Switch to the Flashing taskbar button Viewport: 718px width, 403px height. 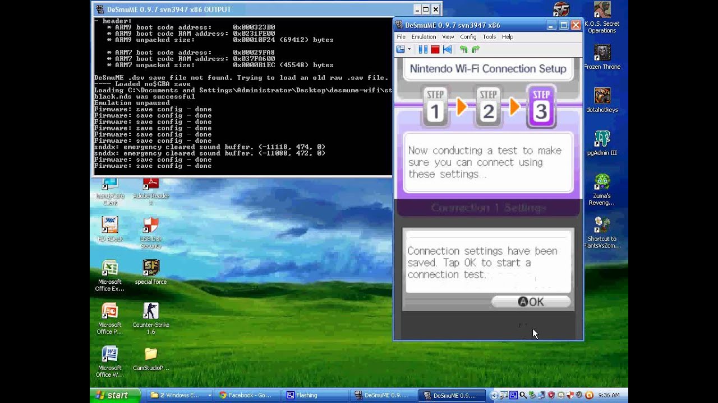coord(315,395)
